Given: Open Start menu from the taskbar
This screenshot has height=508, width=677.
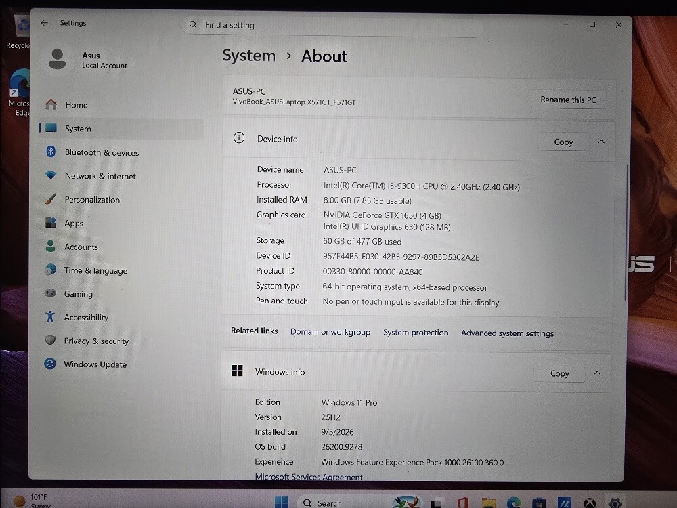Looking at the screenshot, I should [282, 503].
